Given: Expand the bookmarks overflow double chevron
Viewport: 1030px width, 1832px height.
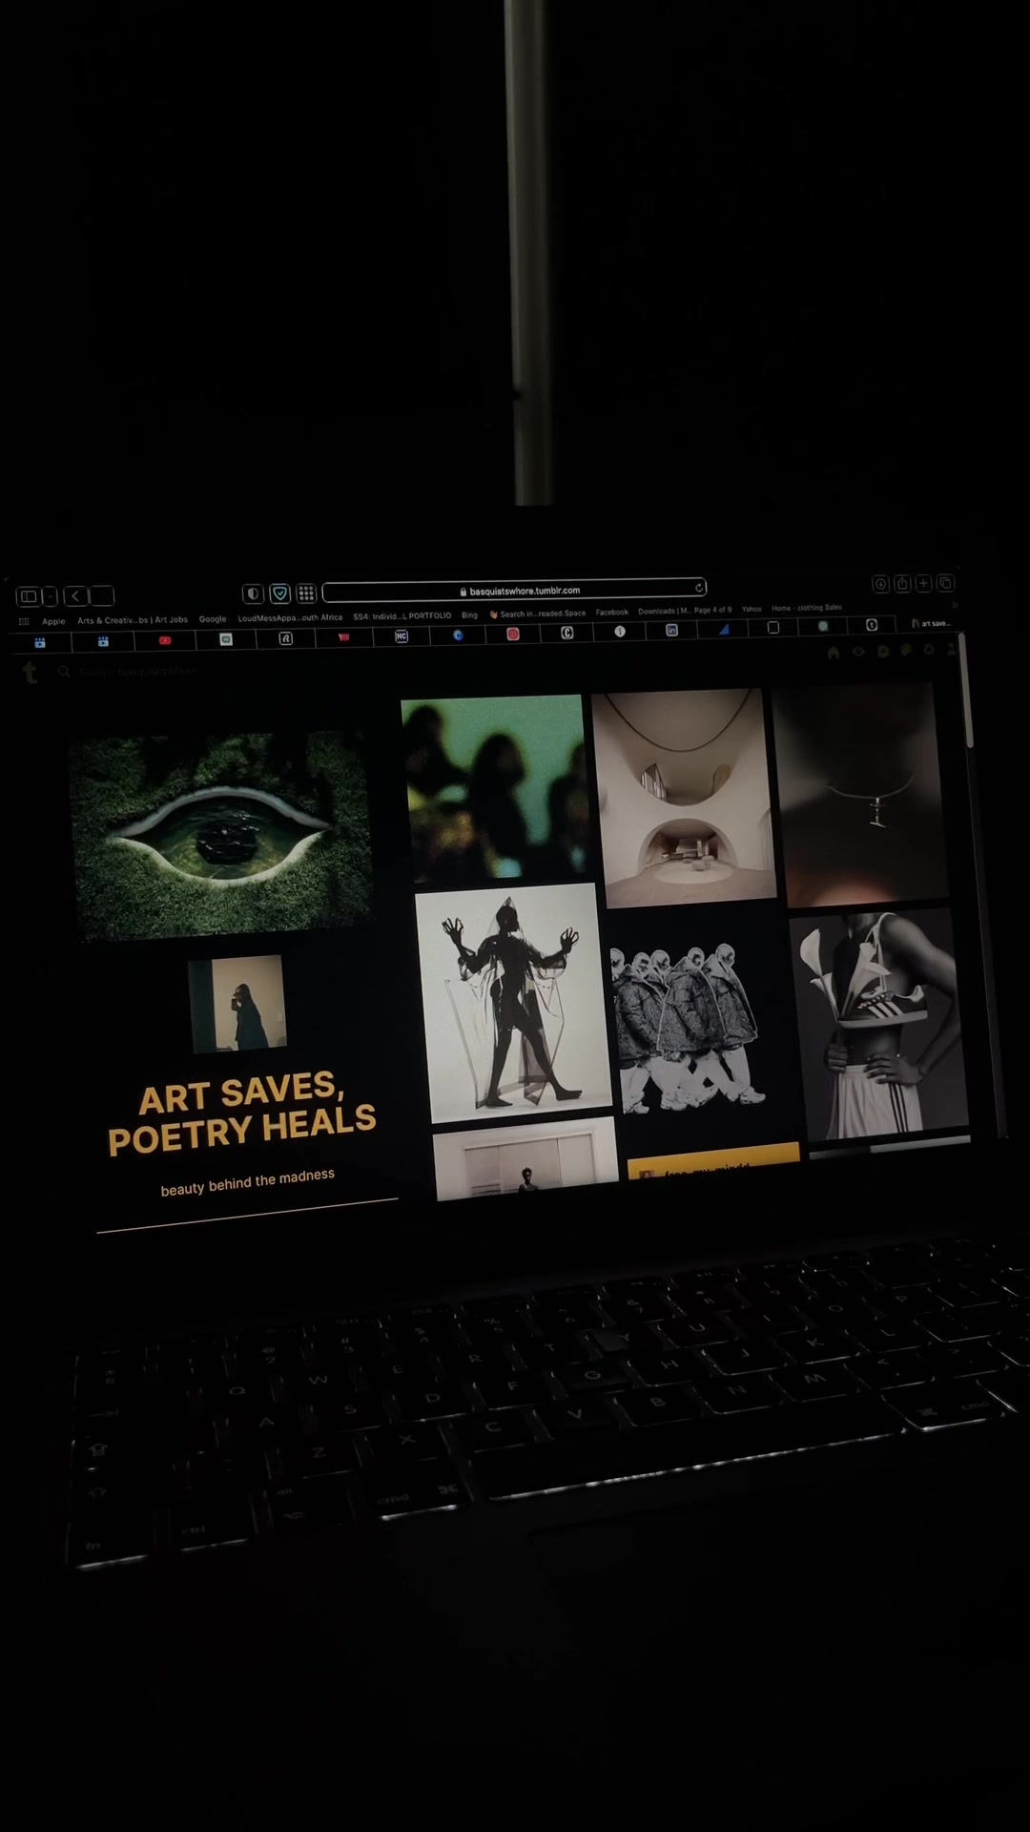Looking at the screenshot, I should 954,605.
